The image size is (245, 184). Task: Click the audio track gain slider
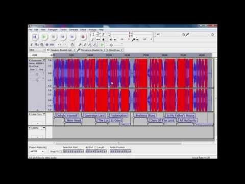pos(37,74)
